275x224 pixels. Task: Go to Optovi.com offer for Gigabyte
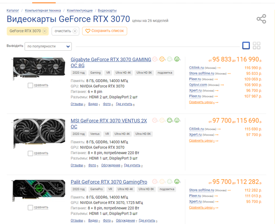pos(198,85)
